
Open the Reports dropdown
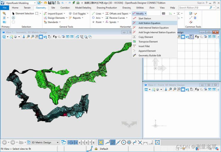(76, 18)
